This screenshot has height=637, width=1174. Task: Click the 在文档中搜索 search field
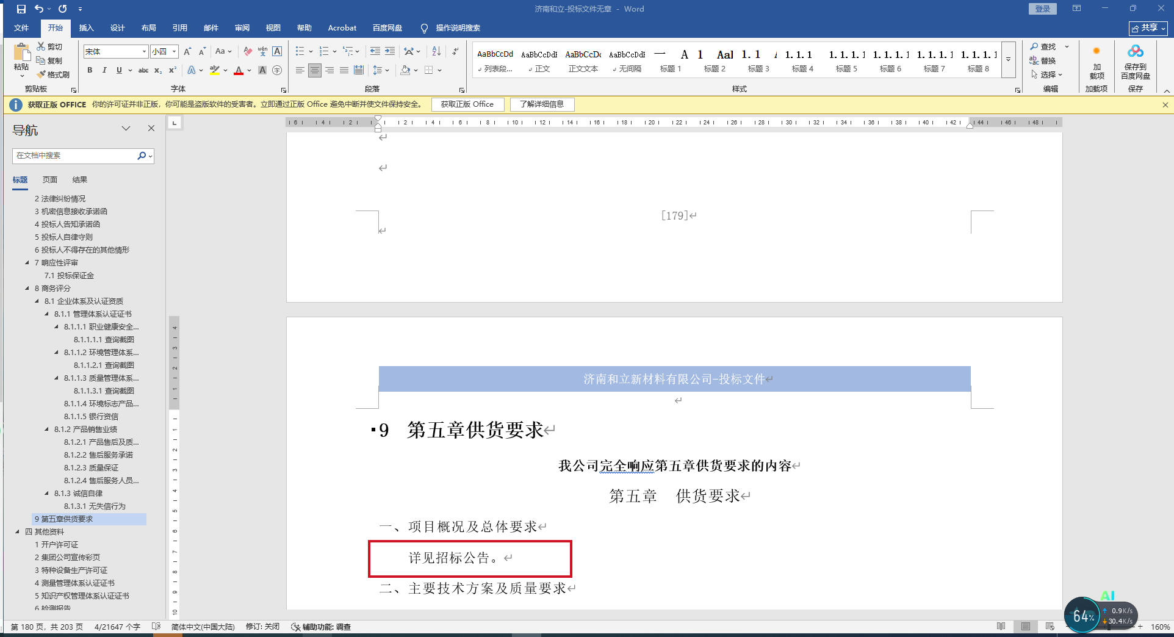(x=76, y=156)
